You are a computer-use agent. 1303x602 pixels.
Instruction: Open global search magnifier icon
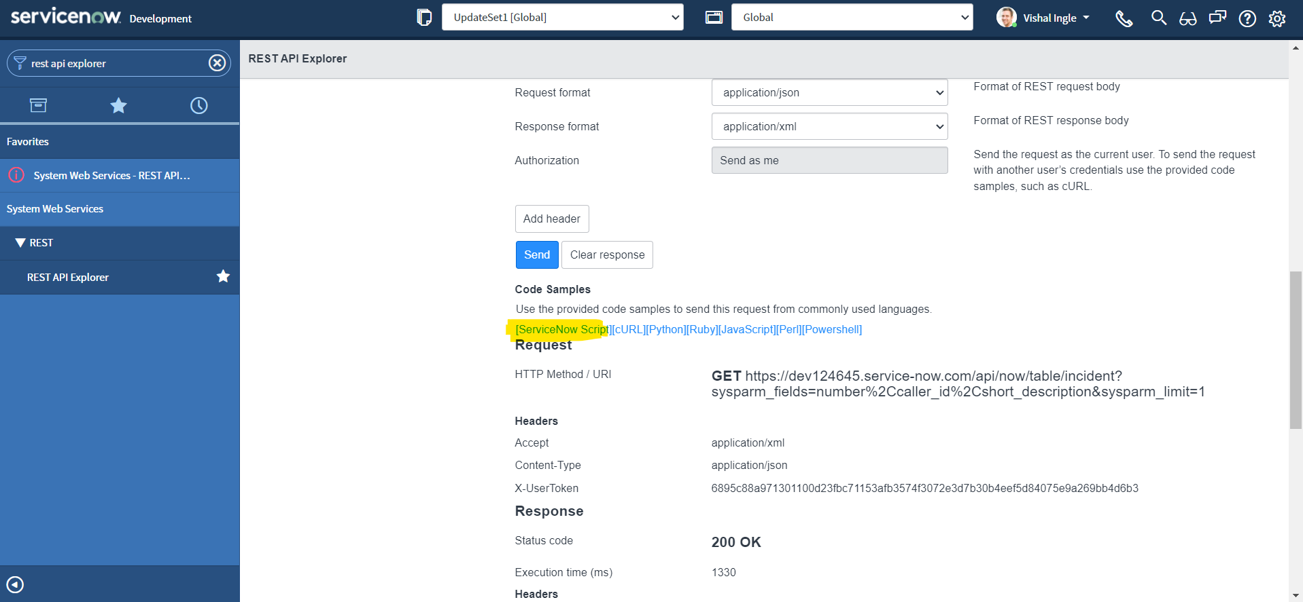pyautogui.click(x=1159, y=18)
